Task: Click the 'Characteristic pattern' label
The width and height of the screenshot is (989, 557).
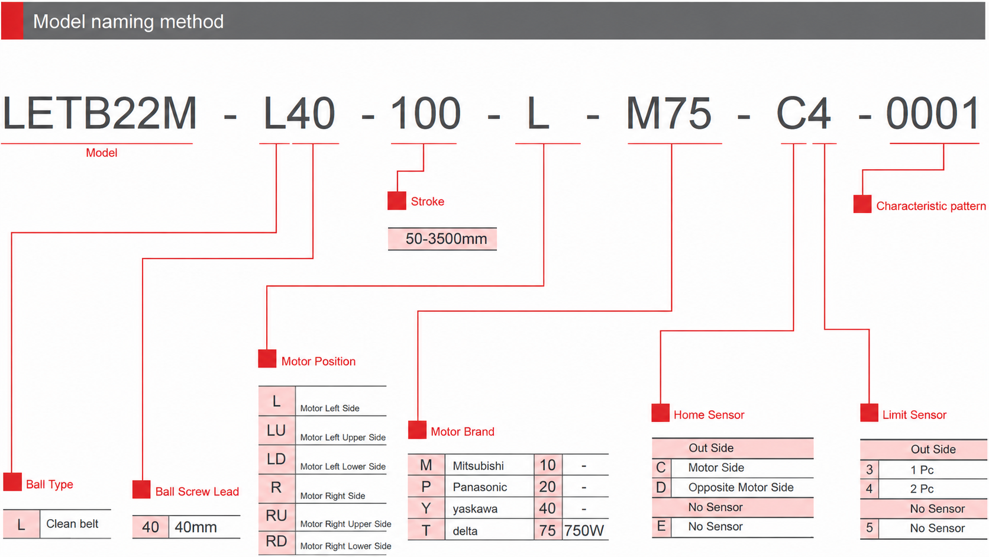Action: point(931,206)
